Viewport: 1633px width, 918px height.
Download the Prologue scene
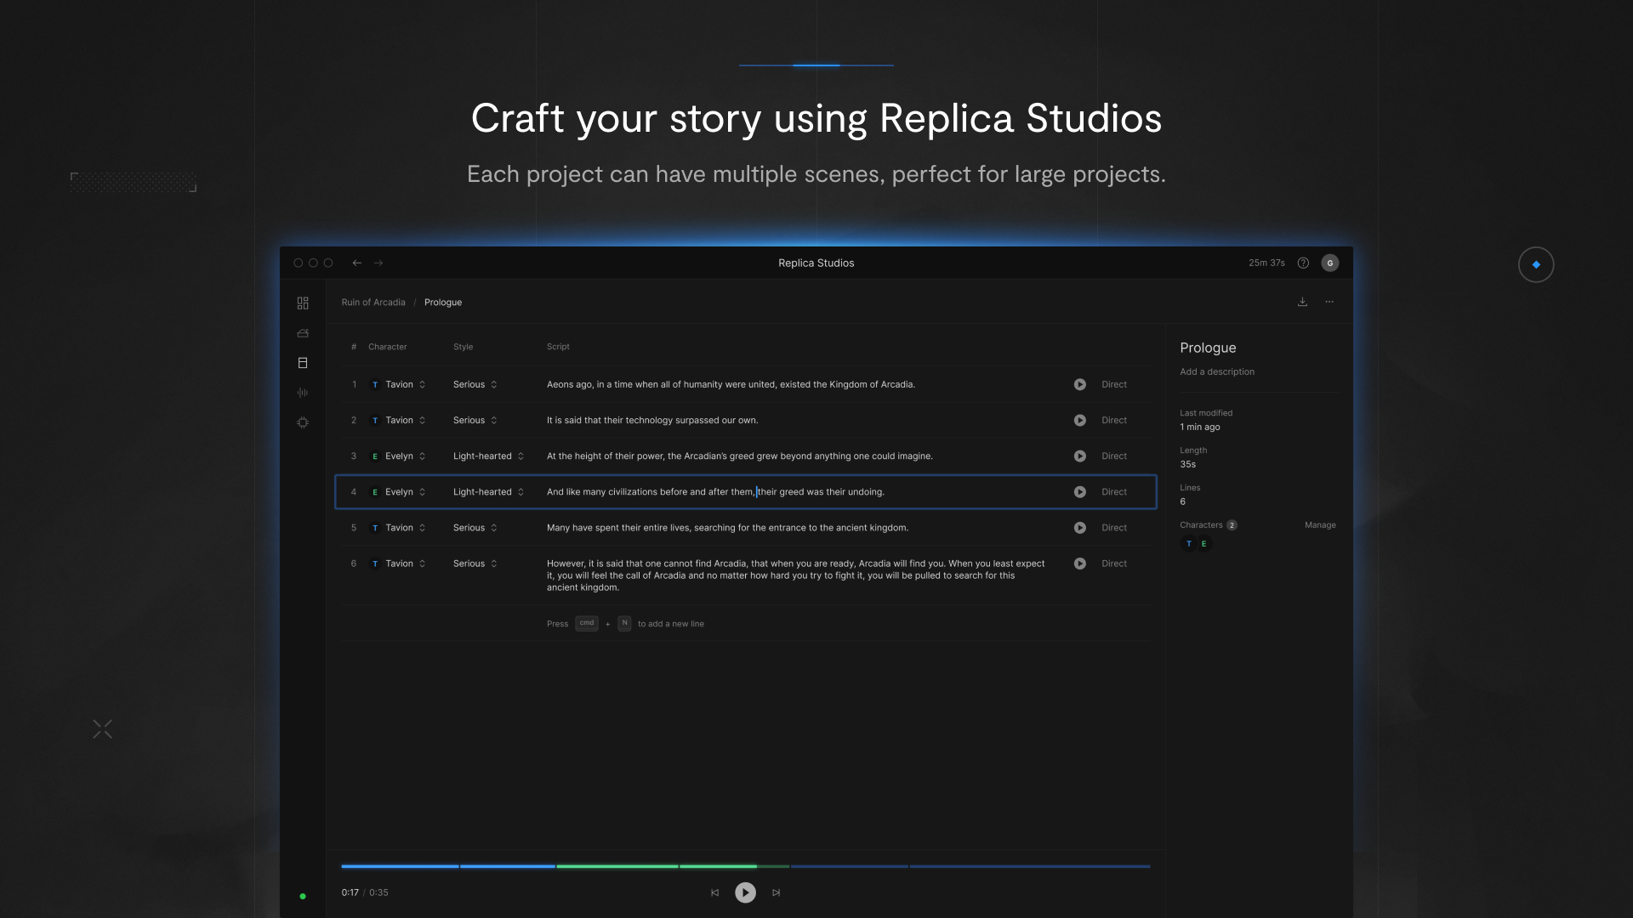pyautogui.click(x=1302, y=302)
